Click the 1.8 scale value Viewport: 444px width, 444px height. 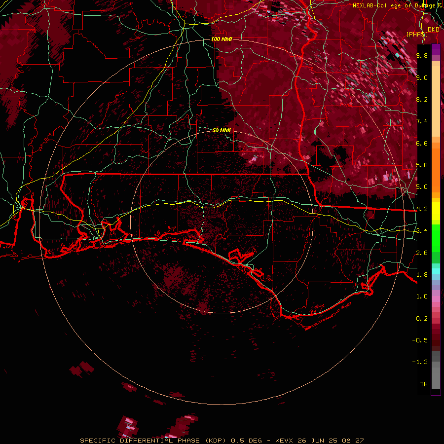[x=422, y=275]
